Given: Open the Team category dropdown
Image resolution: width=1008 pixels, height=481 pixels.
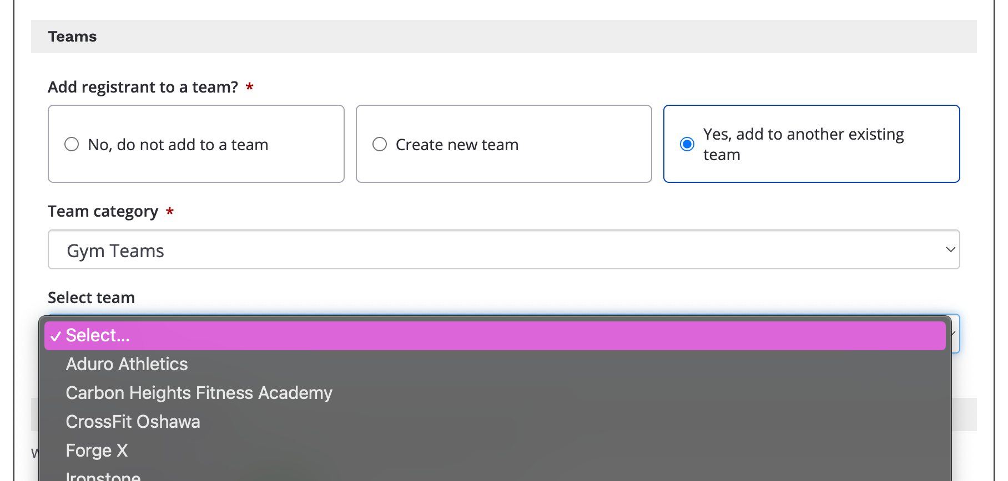Looking at the screenshot, I should 504,249.
